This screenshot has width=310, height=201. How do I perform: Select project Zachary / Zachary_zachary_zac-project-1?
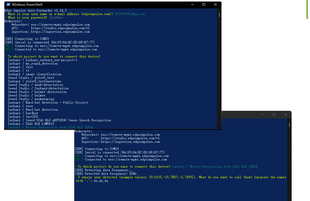point(43,60)
